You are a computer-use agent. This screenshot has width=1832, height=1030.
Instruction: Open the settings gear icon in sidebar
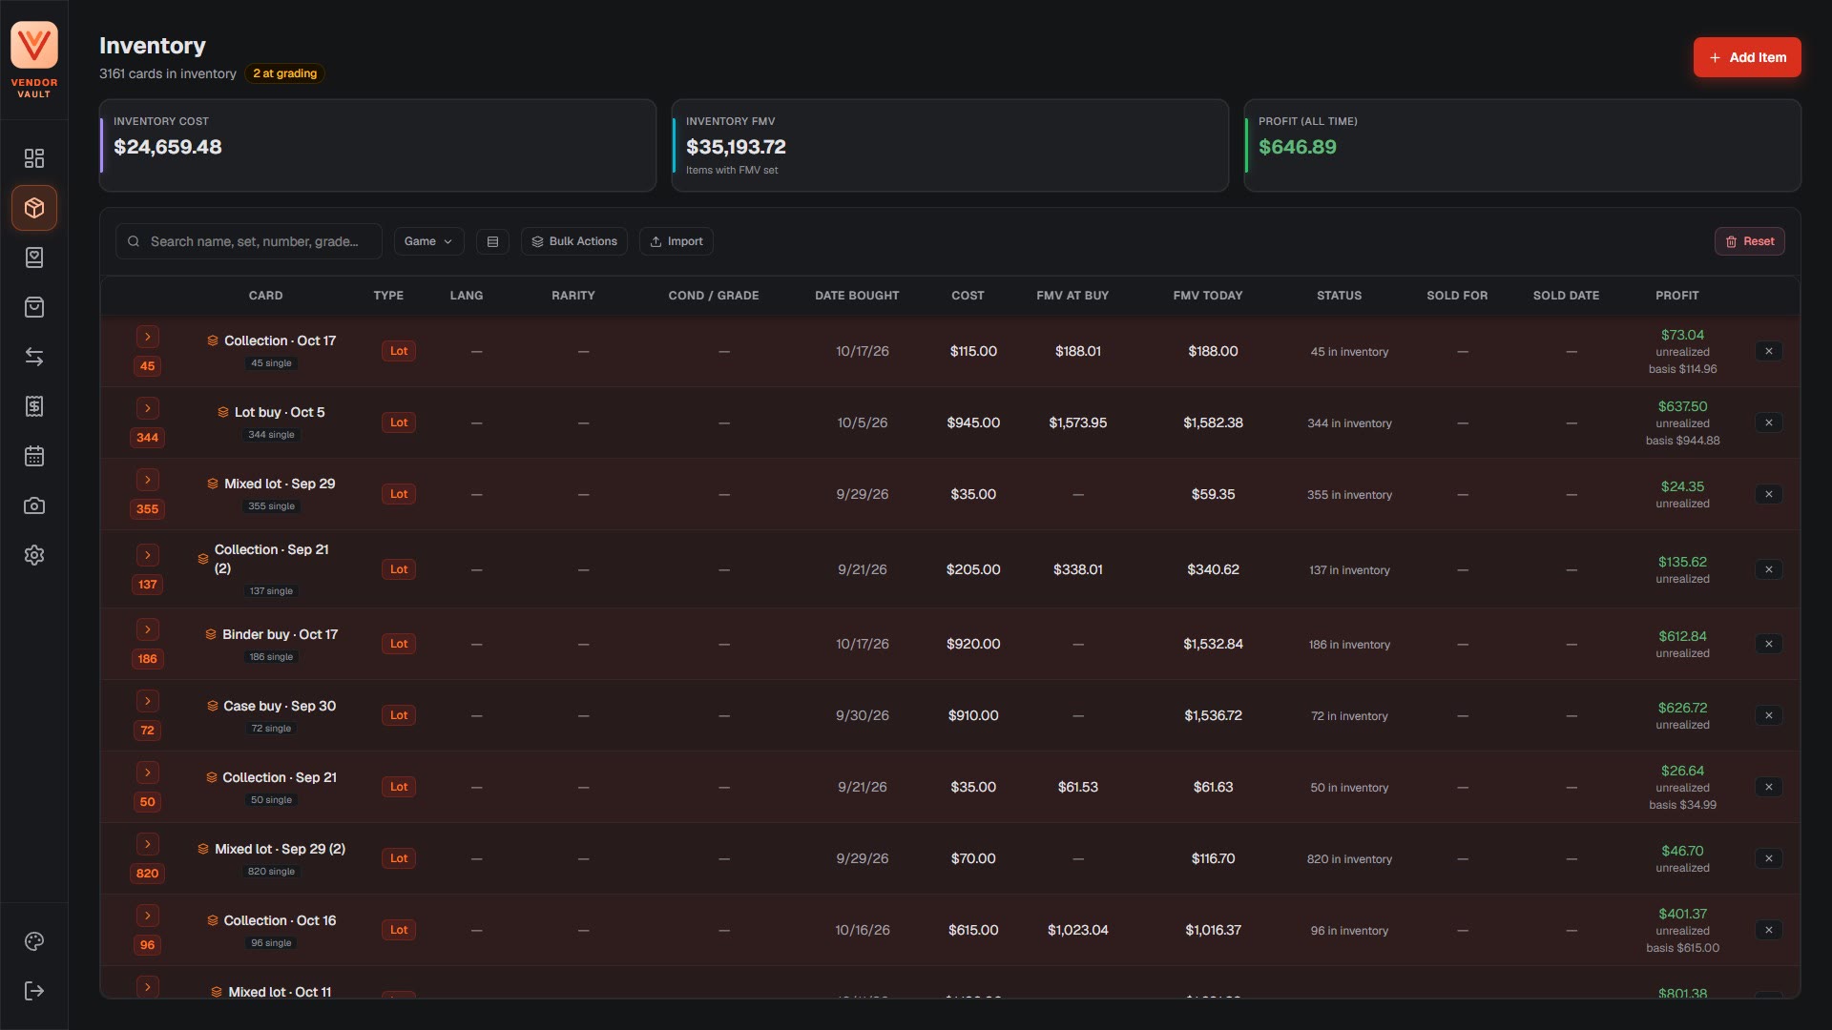pyautogui.click(x=34, y=555)
